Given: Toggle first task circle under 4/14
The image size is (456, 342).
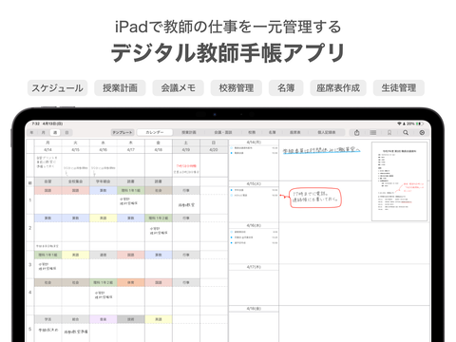Looking at the screenshot, I should 232,148.
